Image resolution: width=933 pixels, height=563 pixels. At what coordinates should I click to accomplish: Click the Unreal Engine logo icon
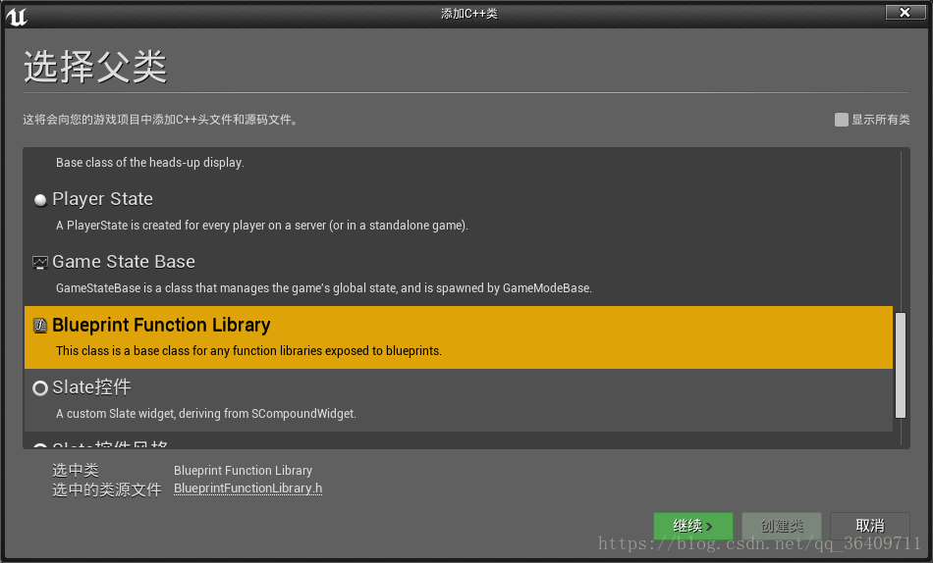[x=16, y=16]
